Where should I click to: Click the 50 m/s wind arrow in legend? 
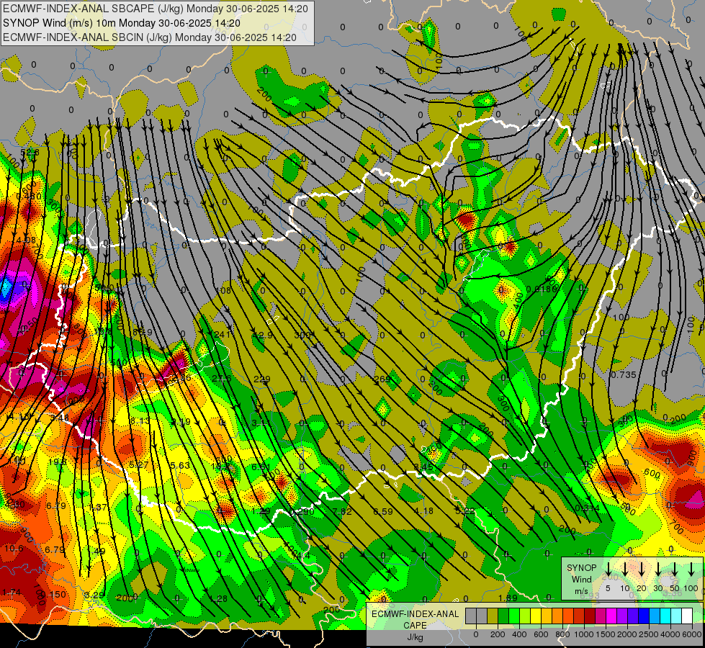(x=675, y=570)
